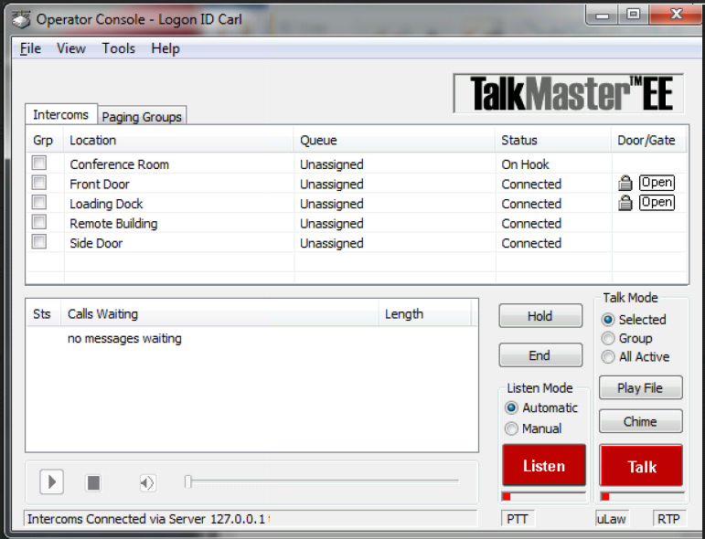
Task: Open the Front Door using Open button
Action: (x=657, y=183)
